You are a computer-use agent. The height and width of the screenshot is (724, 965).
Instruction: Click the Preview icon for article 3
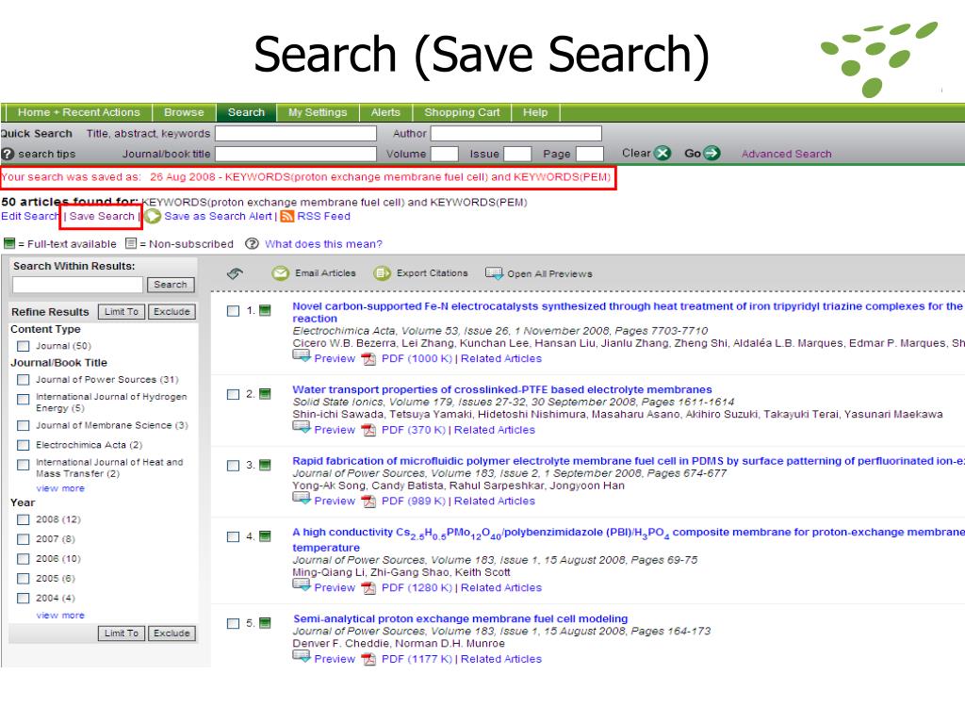pyautogui.click(x=302, y=499)
